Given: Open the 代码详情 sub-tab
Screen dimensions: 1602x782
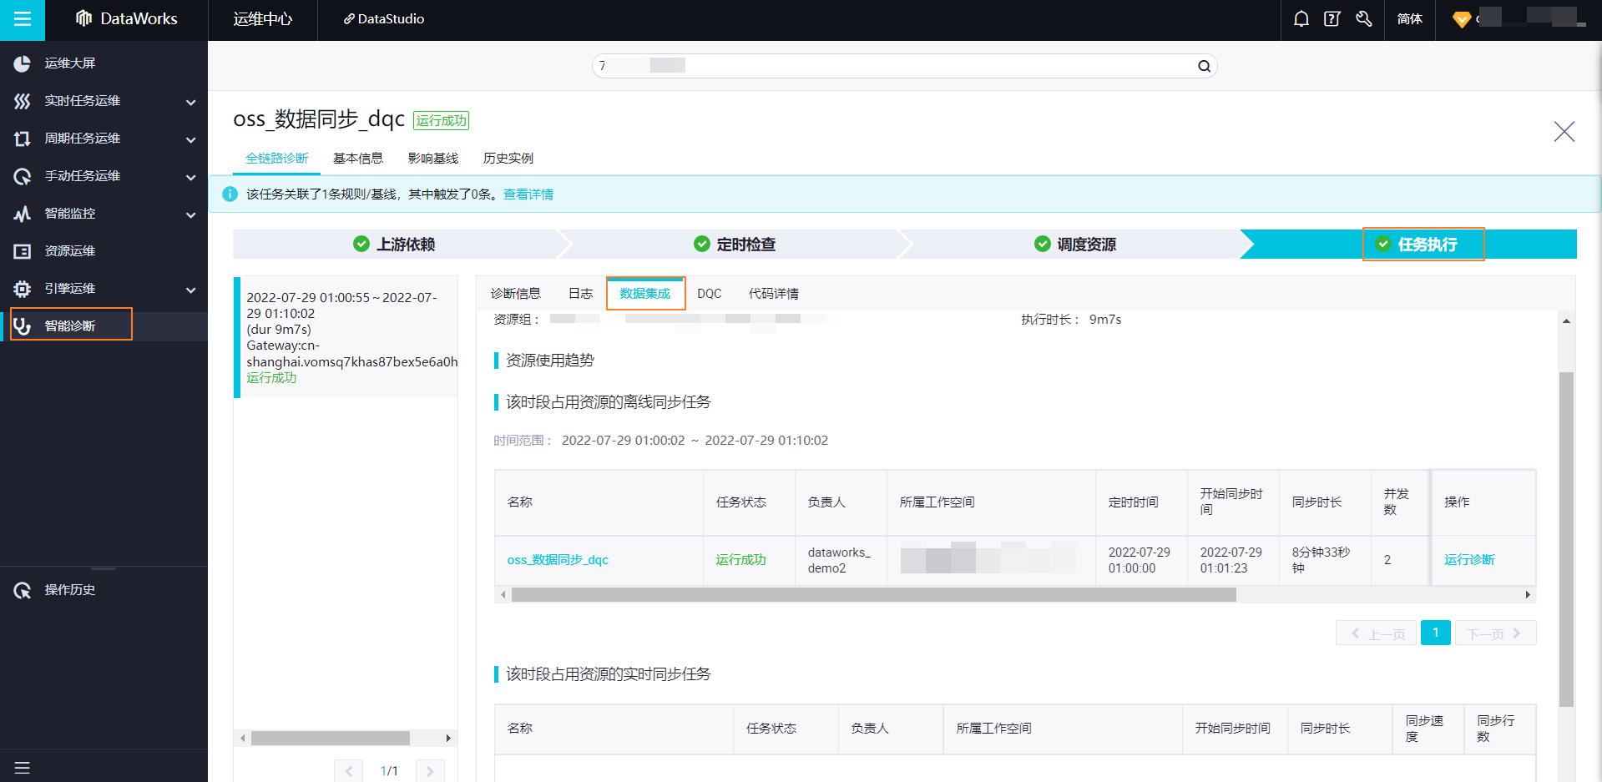Looking at the screenshot, I should 774,294.
